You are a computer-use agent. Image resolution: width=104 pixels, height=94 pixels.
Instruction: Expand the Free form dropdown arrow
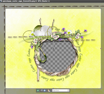[68, 91]
